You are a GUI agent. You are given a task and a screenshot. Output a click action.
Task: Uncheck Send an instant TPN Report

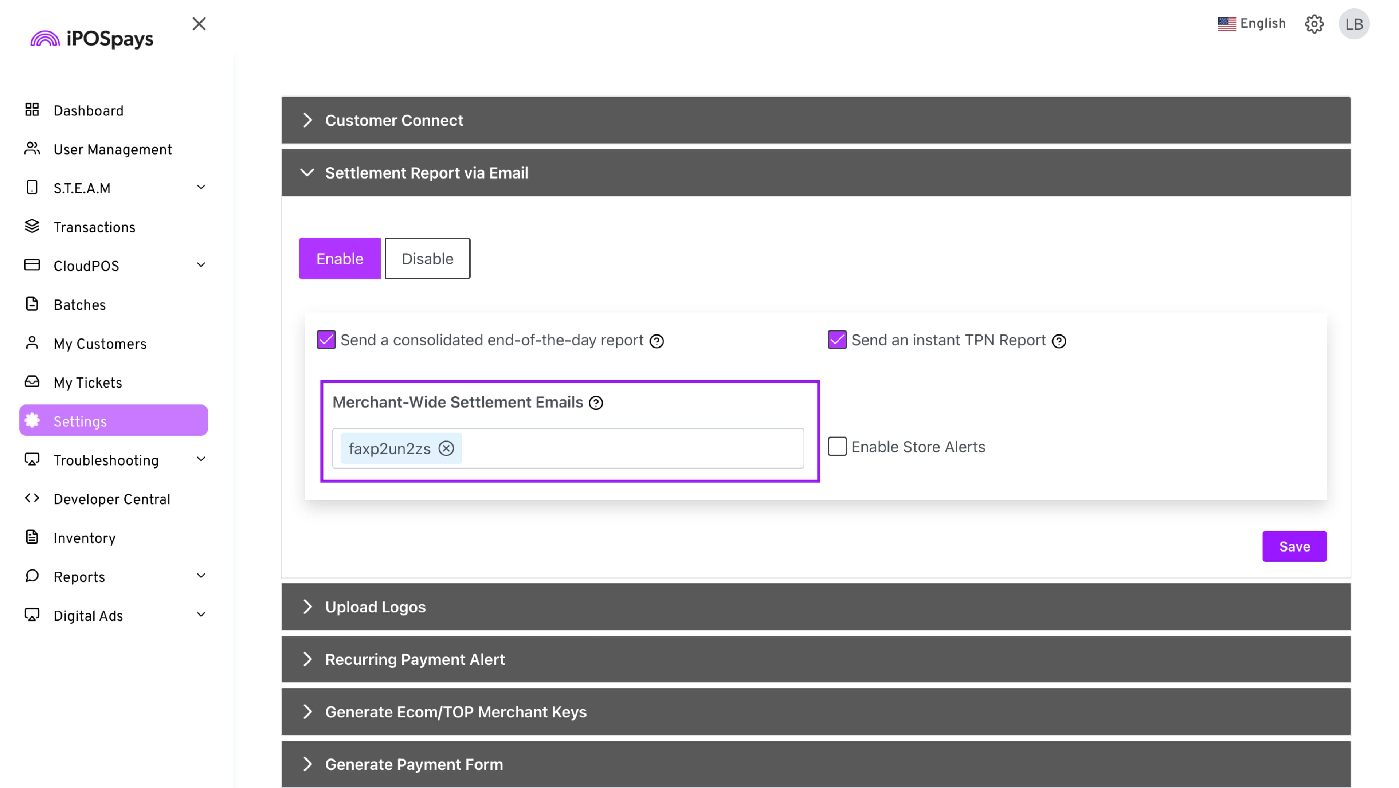pos(837,340)
